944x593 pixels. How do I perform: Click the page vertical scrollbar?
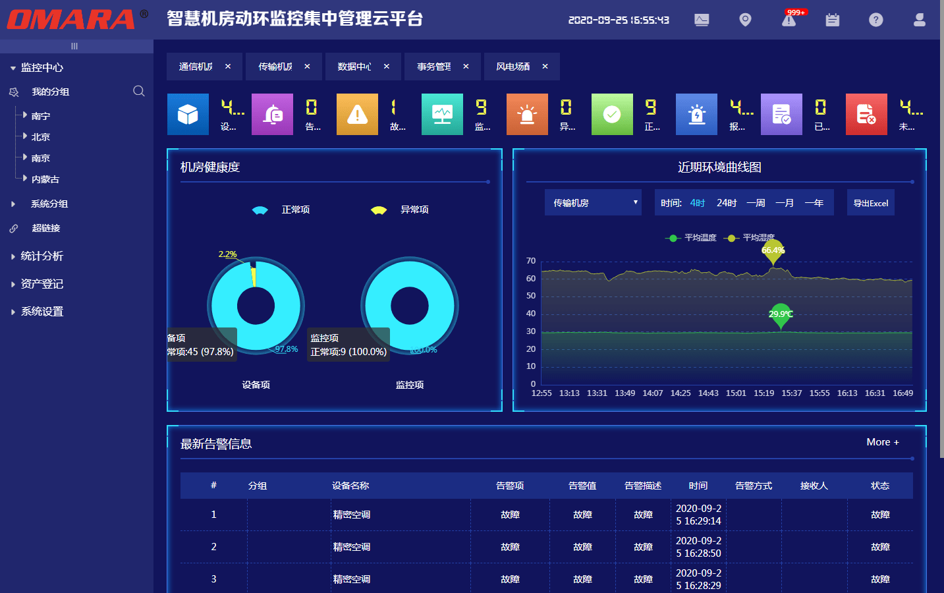coord(941,229)
